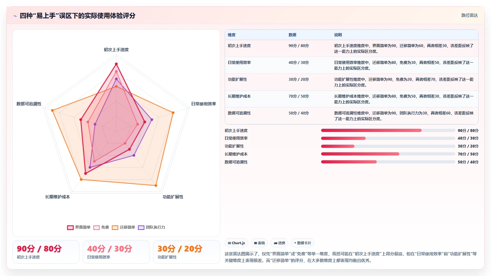491x276 pixels.
Task: Click the 长期维护成本 radar axis label
Action: click(x=58, y=197)
